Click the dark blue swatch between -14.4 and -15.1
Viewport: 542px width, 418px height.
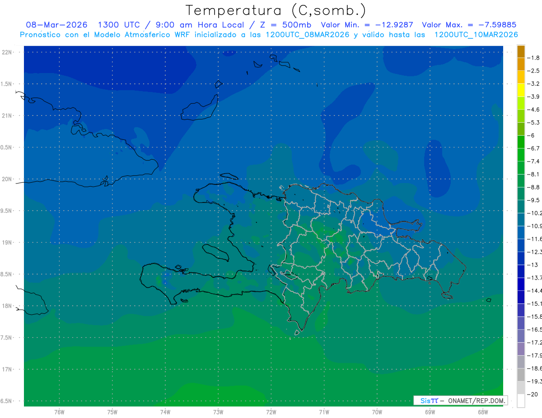521,297
